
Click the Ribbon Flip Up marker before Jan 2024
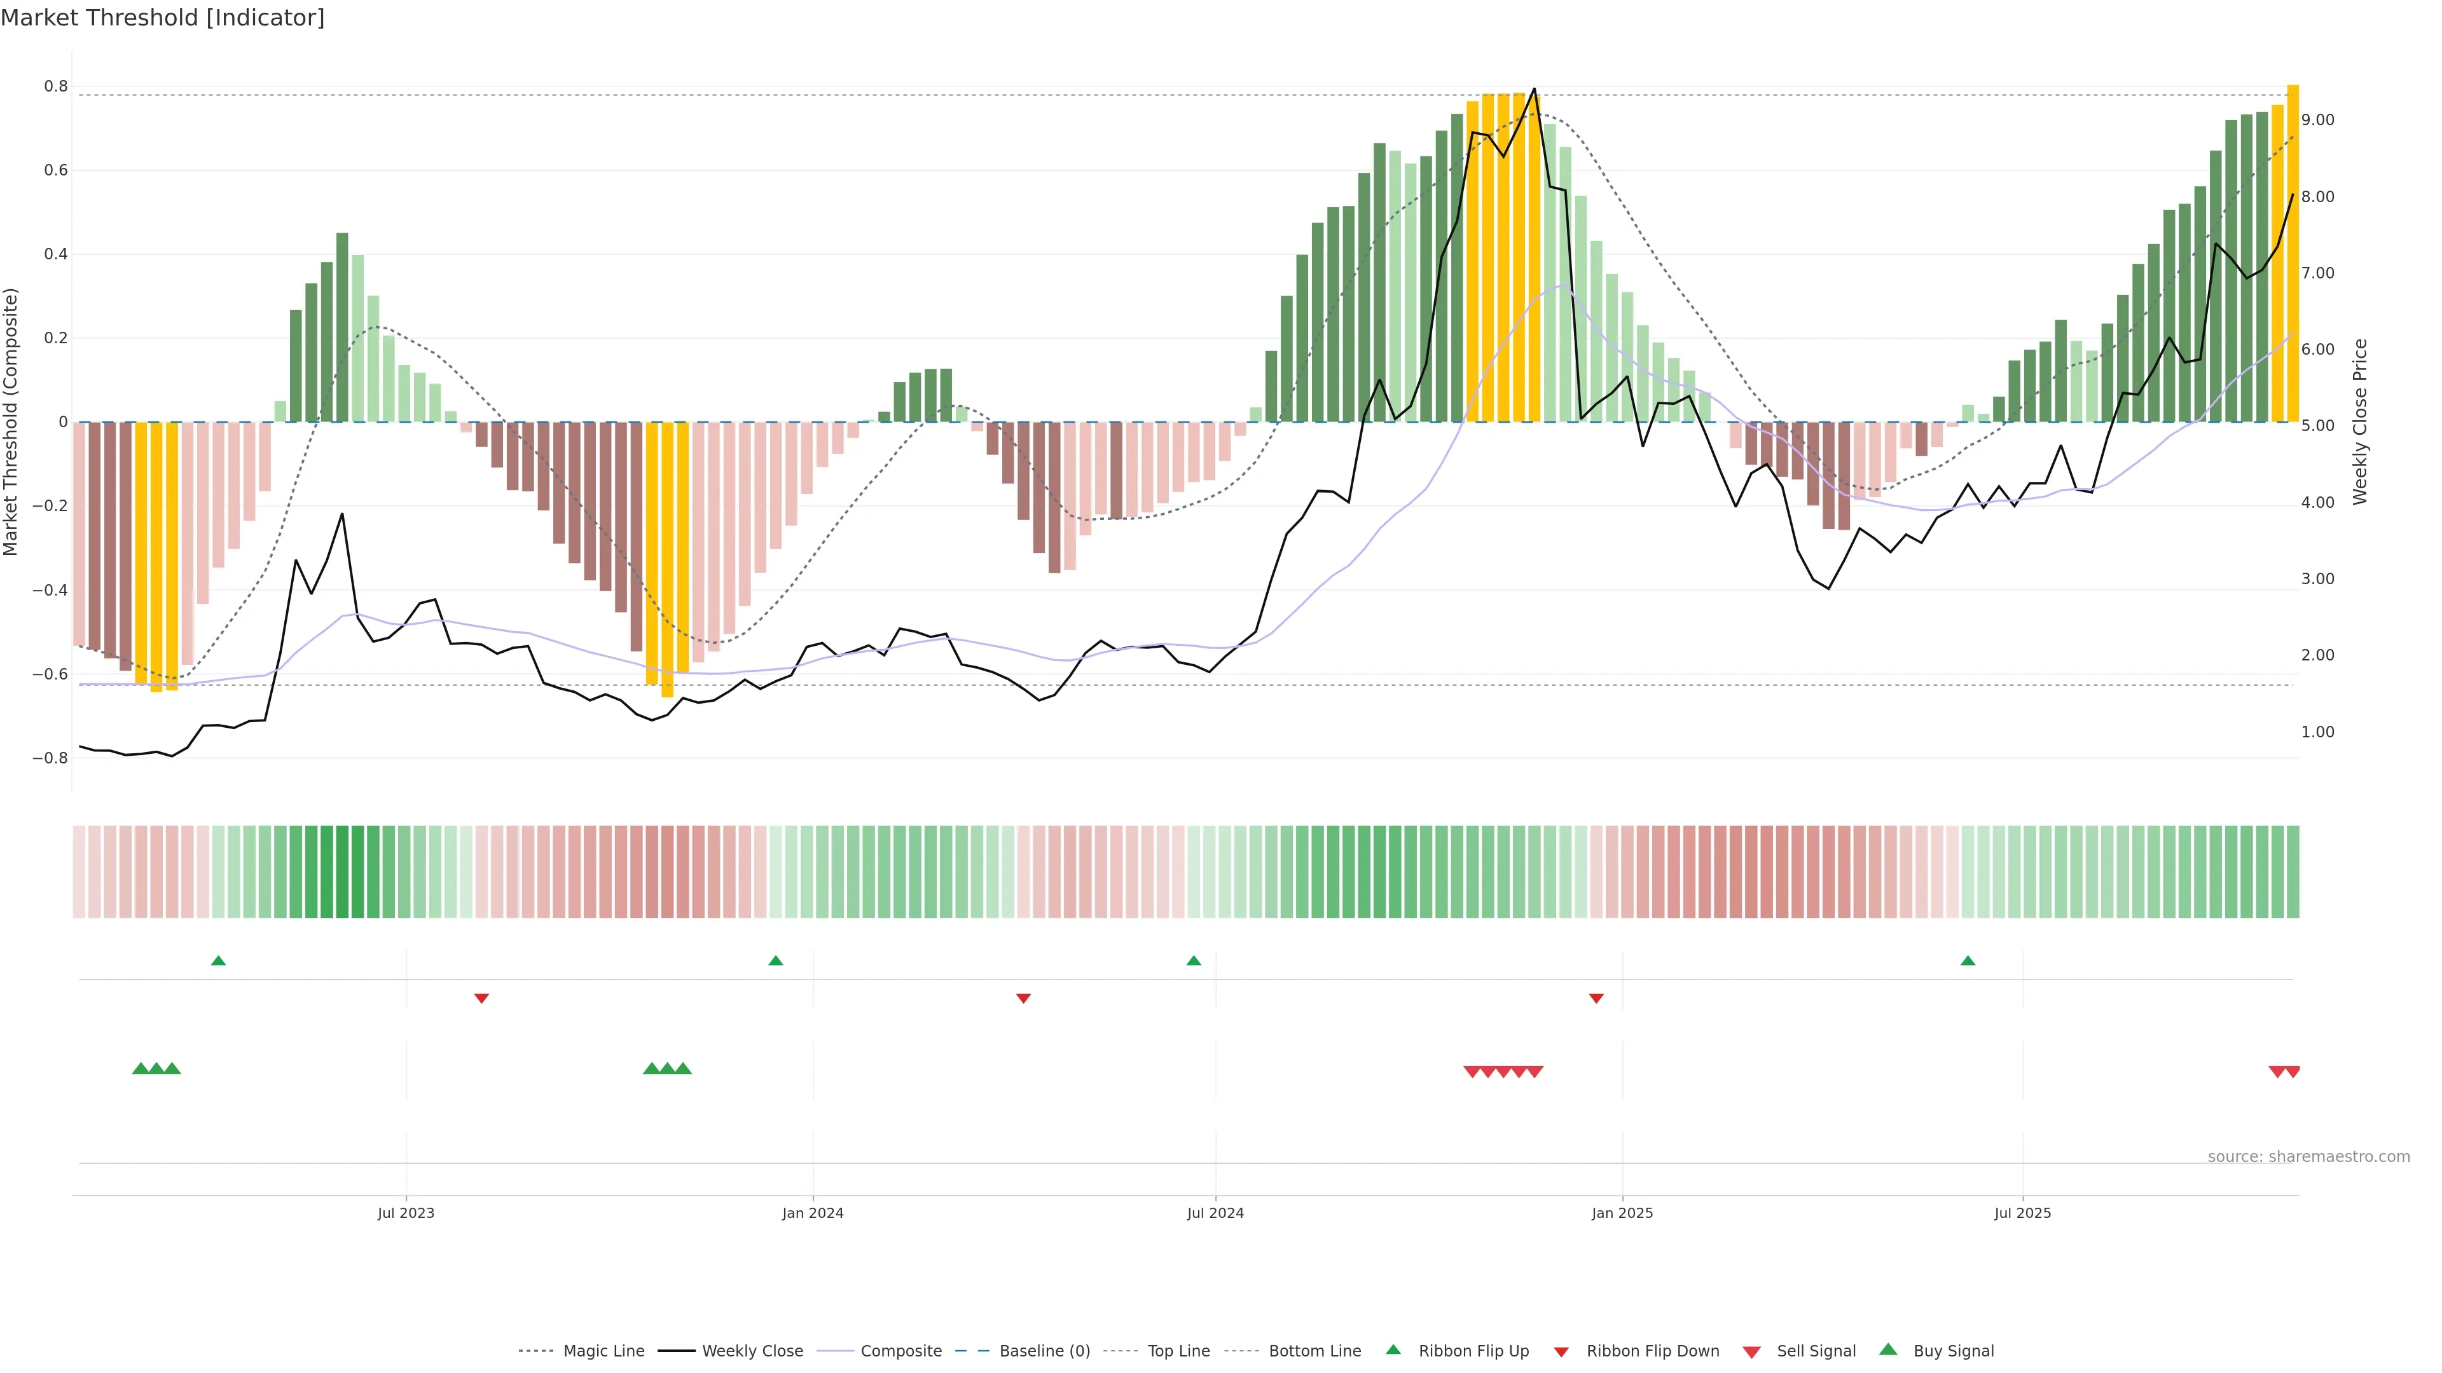tap(775, 961)
